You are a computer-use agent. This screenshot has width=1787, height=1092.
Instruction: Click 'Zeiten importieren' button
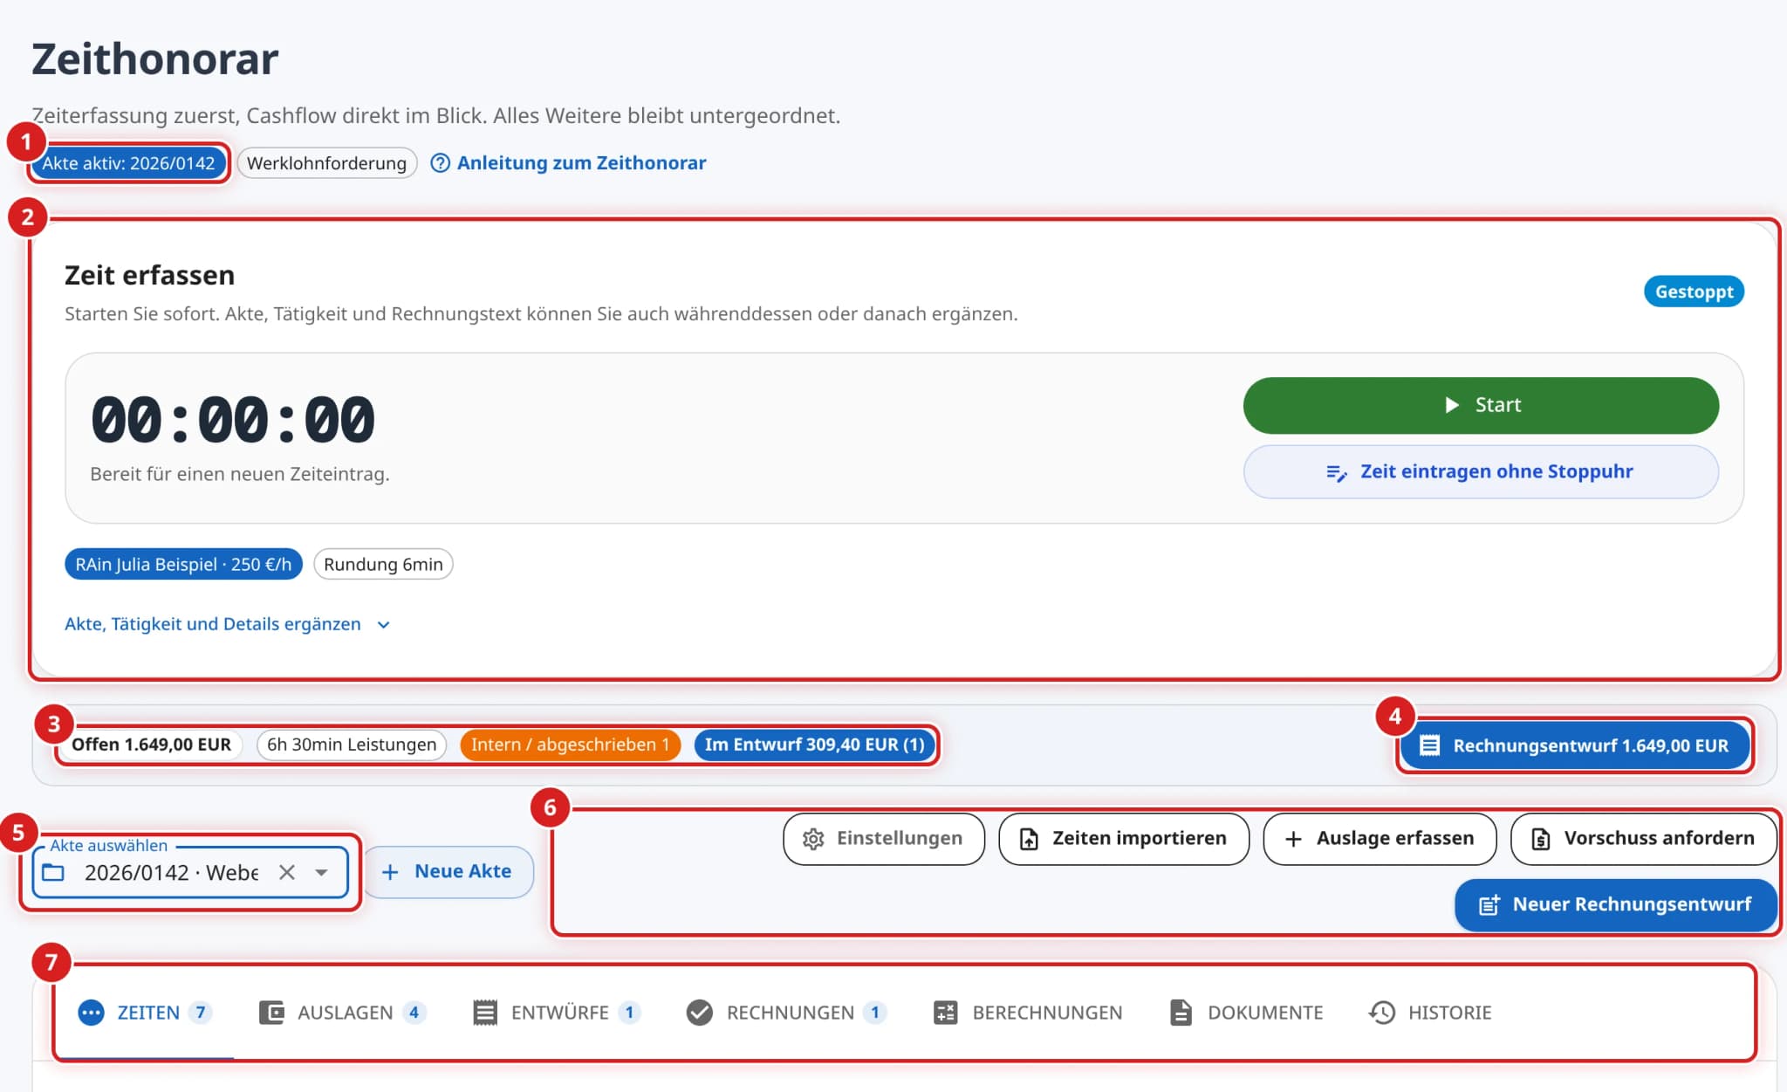coord(1124,839)
